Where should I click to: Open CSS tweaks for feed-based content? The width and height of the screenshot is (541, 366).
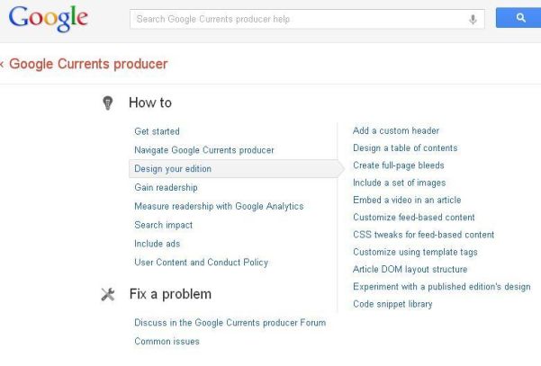pyautogui.click(x=423, y=235)
